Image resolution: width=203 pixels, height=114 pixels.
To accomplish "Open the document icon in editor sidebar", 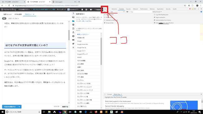I will point(73,28).
